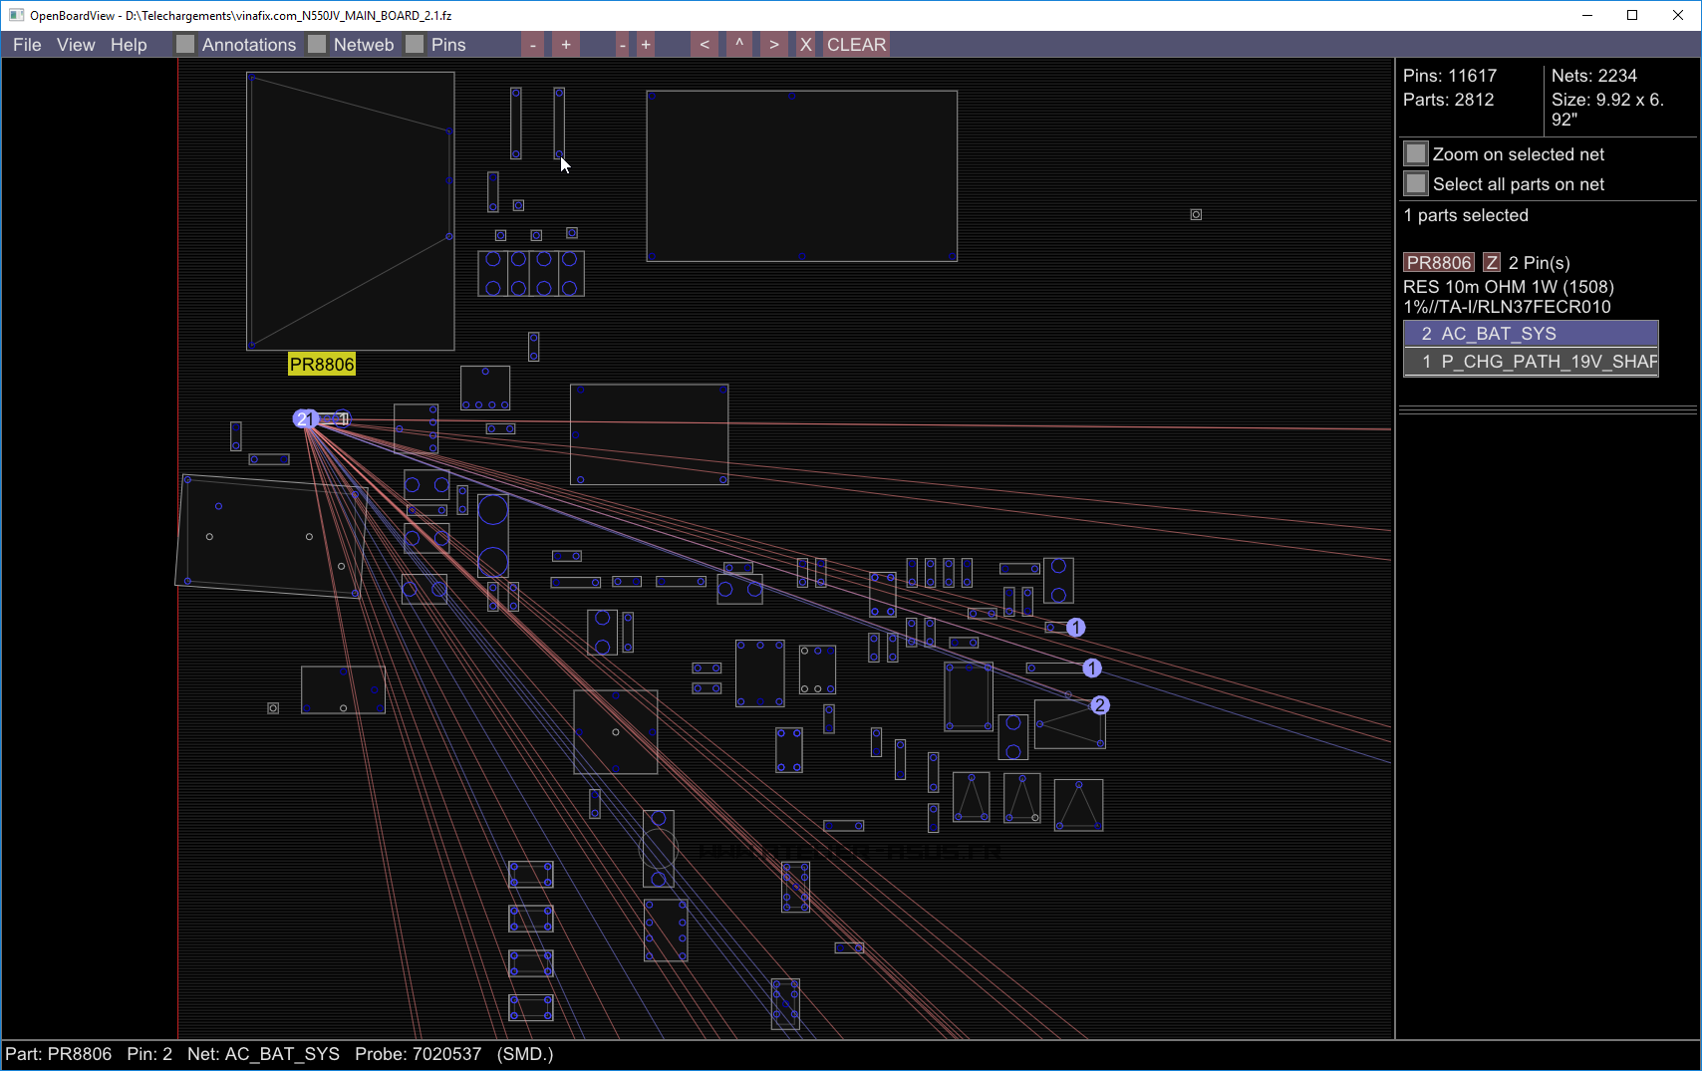The image size is (1702, 1071).
Task: Click the PR8806 part button in side panel
Action: tap(1438, 263)
